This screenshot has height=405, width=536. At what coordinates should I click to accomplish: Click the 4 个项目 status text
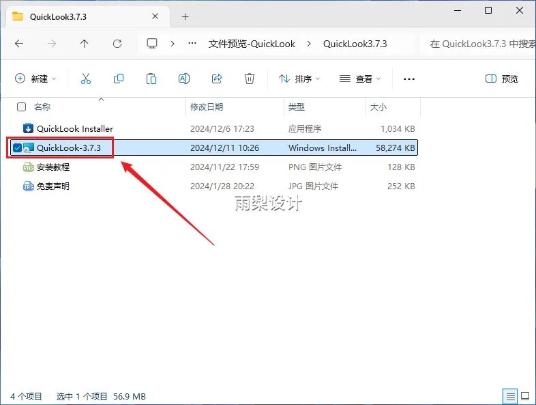coord(26,396)
